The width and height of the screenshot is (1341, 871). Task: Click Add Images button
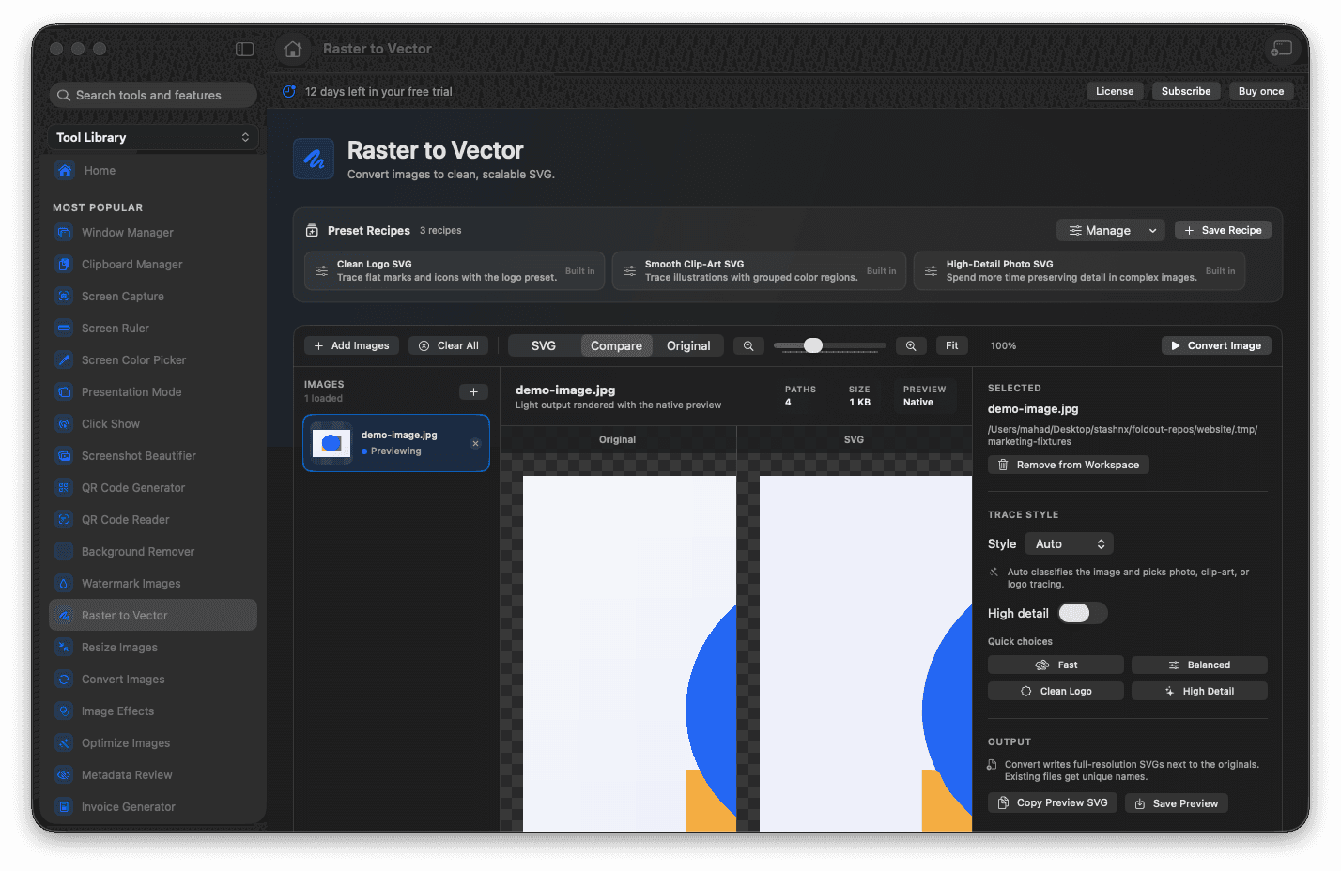(x=352, y=346)
